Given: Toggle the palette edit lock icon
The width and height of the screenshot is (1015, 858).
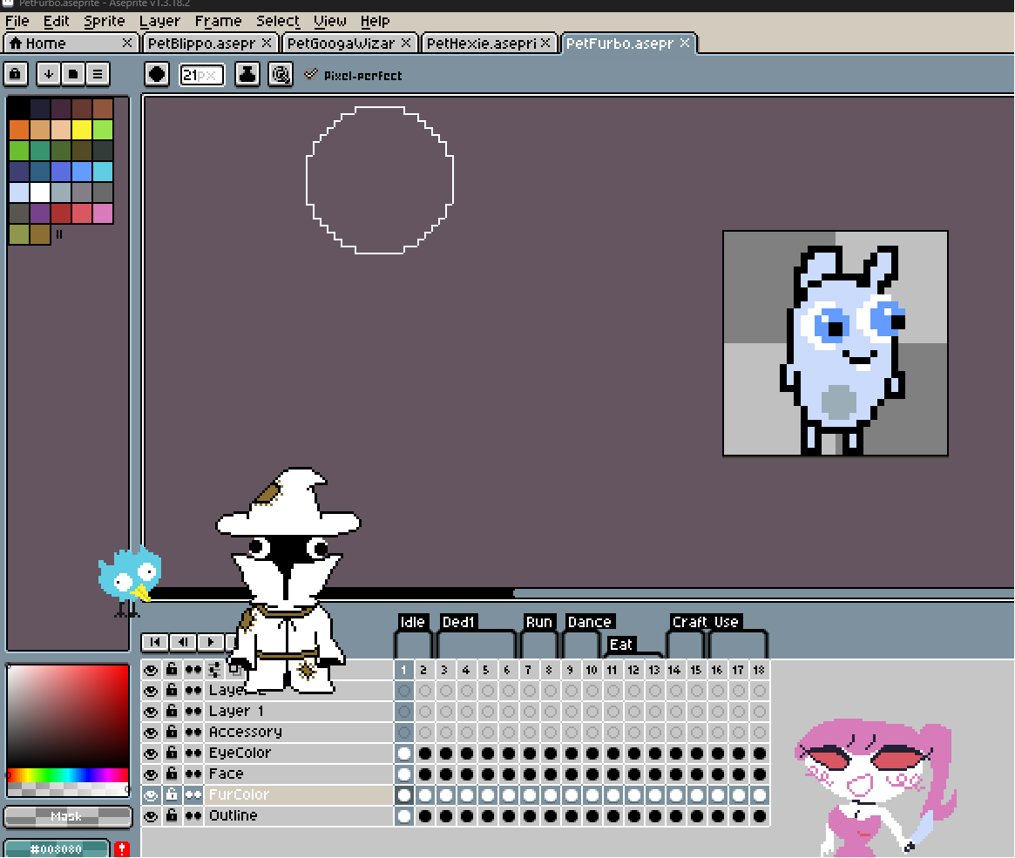Looking at the screenshot, I should (x=16, y=74).
